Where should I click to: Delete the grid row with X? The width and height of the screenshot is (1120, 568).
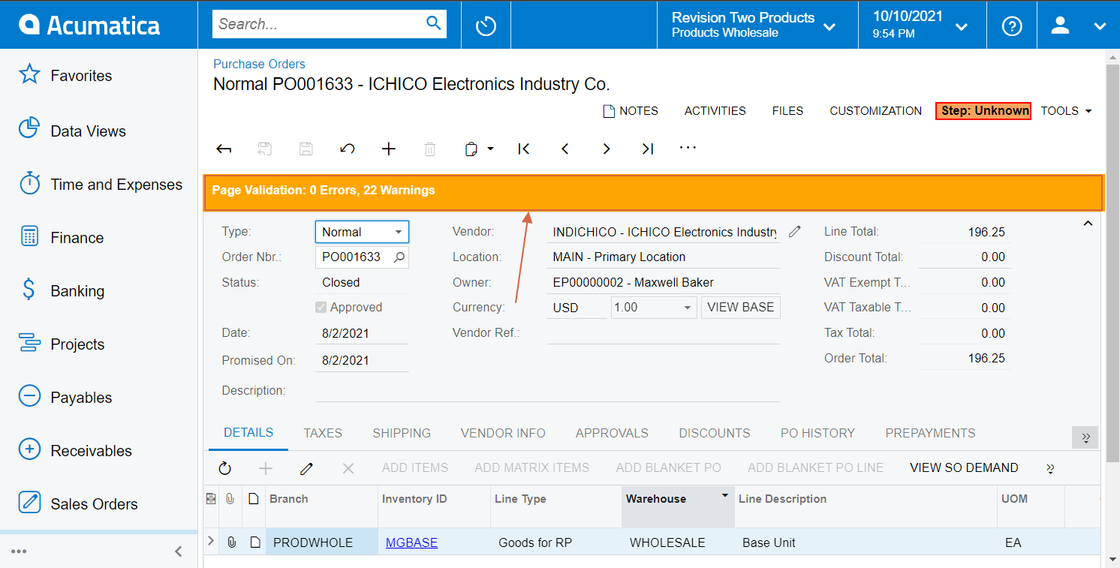348,468
